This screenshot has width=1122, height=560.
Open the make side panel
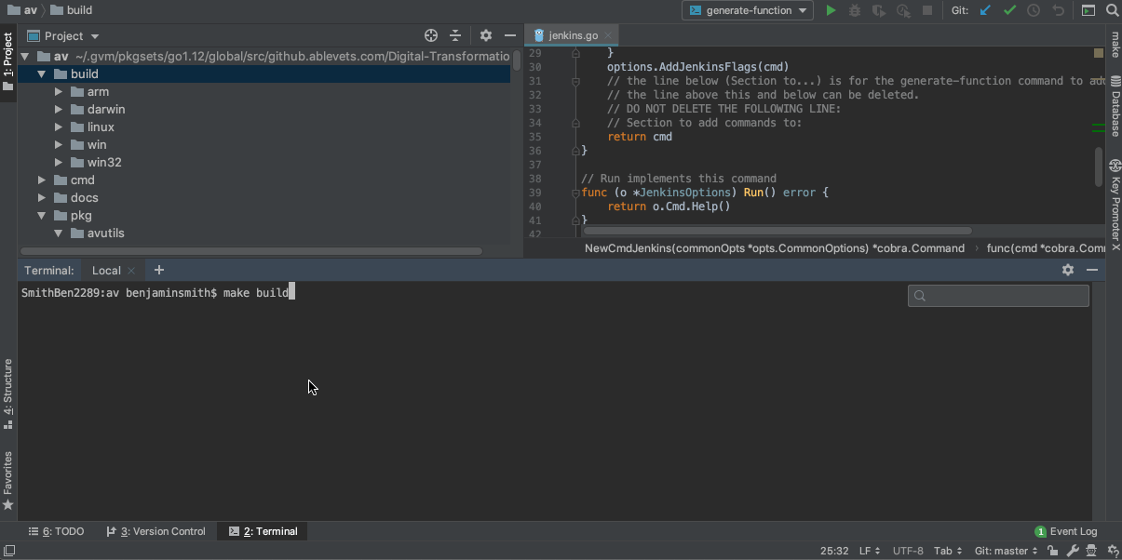point(1114,45)
